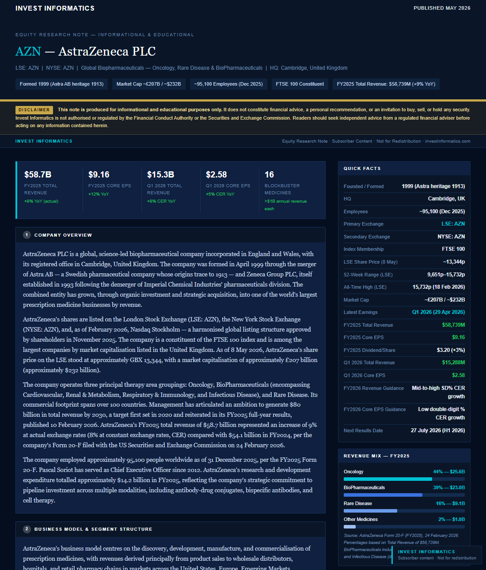Viewport: 486px width, 570px height.
Task: Click the 'Mid-to-high SD% CER growth' guidance value
Action: tap(438, 392)
